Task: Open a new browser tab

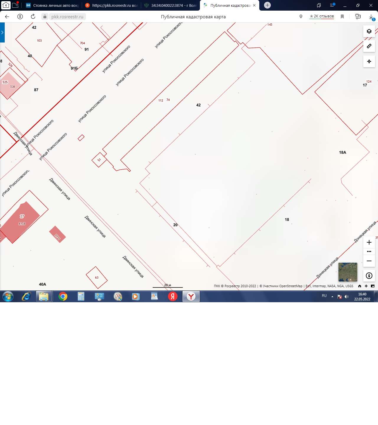Action: pyautogui.click(x=267, y=5)
